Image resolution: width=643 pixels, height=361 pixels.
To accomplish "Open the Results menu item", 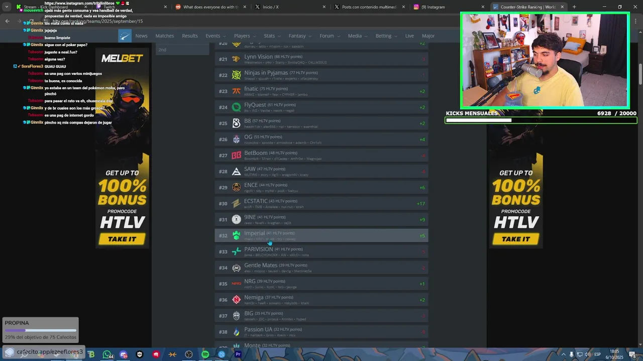I will (x=190, y=36).
